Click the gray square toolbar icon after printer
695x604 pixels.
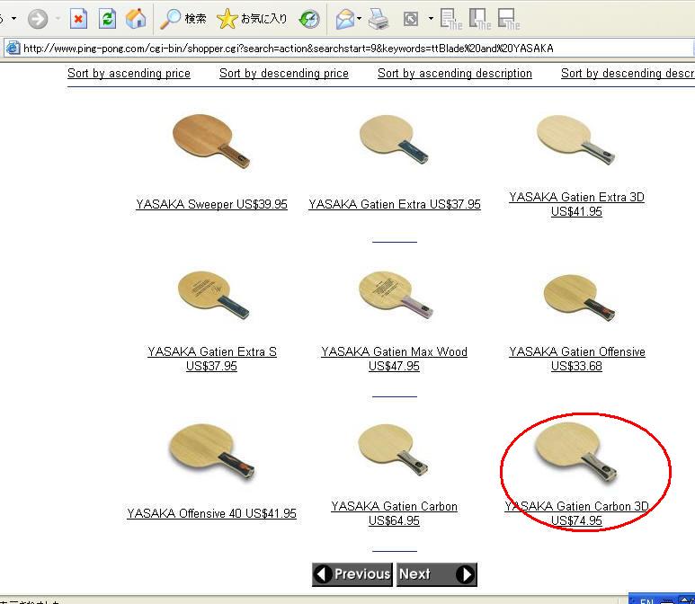point(411,19)
